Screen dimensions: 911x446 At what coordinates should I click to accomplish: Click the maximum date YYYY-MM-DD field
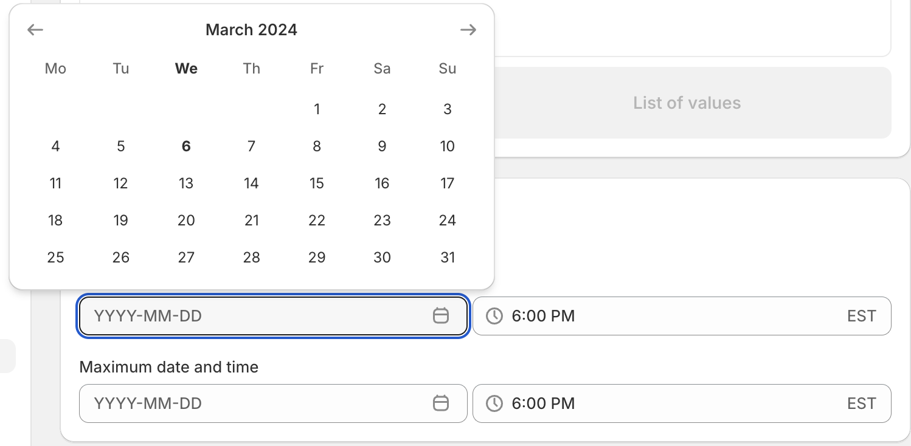click(255, 403)
